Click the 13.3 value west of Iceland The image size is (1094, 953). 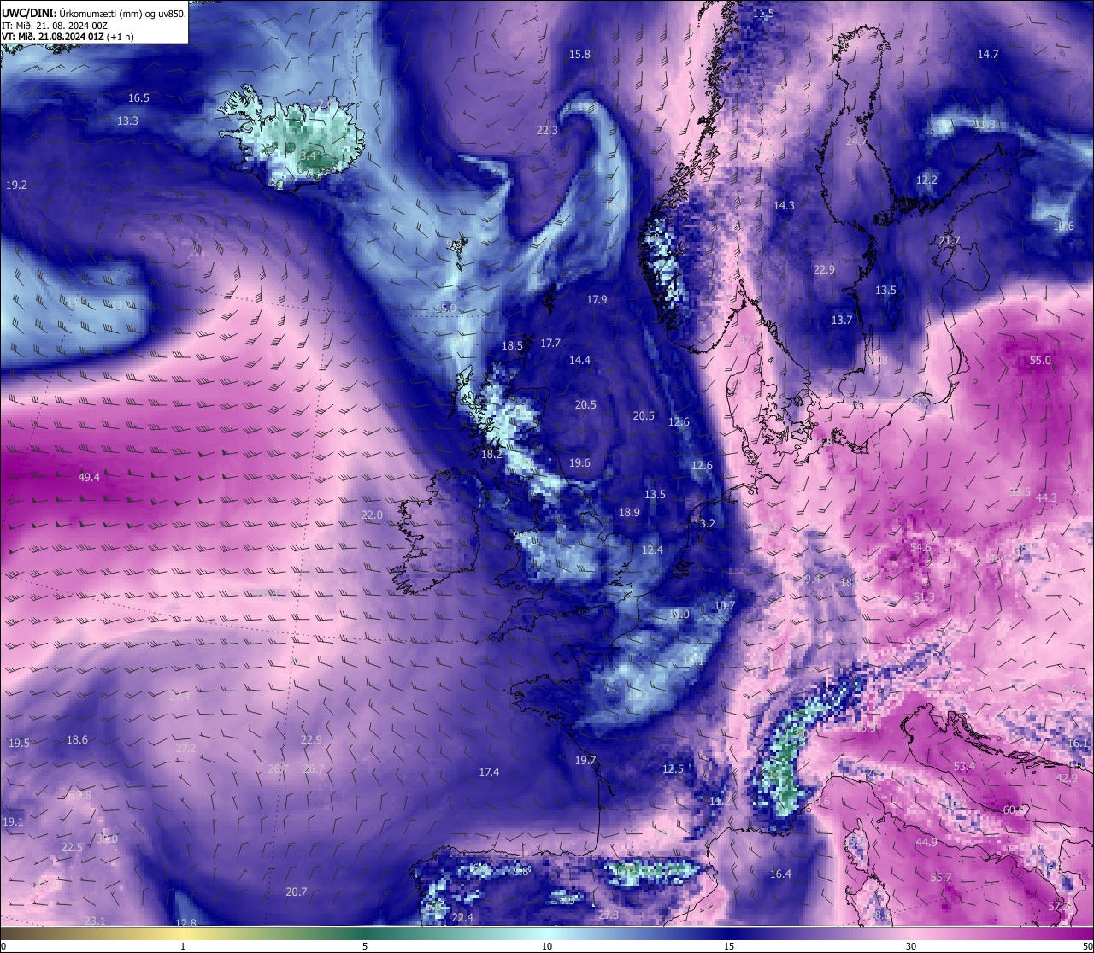[x=127, y=121]
